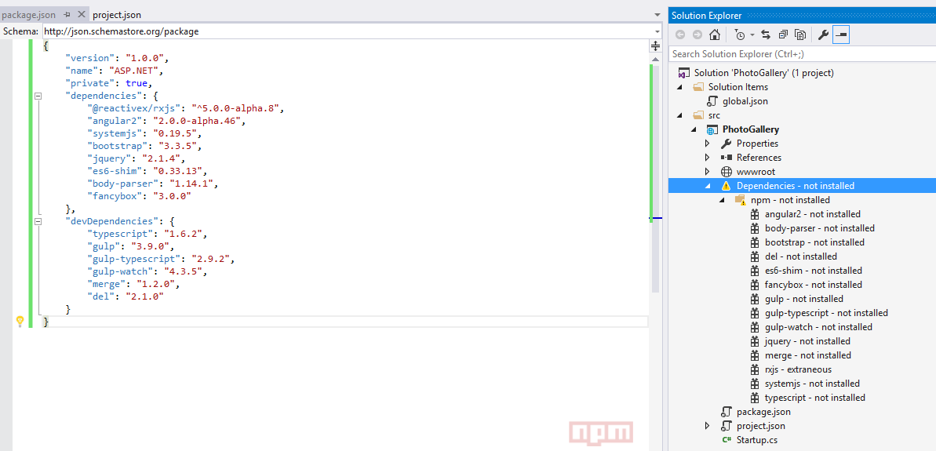936x451 pixels.
Task: Click the Show All Files icon
Action: (800, 35)
